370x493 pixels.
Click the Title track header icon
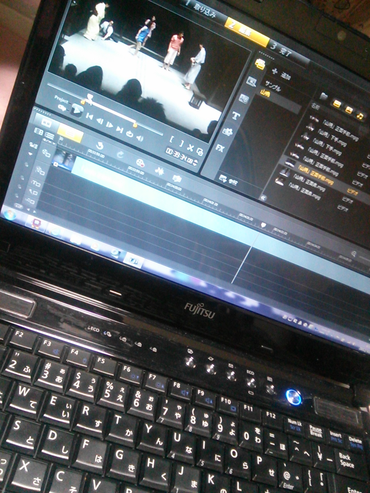(x=36, y=183)
